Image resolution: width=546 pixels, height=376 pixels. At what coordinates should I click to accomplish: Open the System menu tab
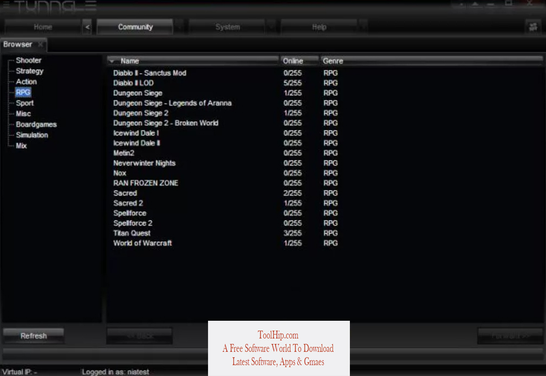click(227, 27)
